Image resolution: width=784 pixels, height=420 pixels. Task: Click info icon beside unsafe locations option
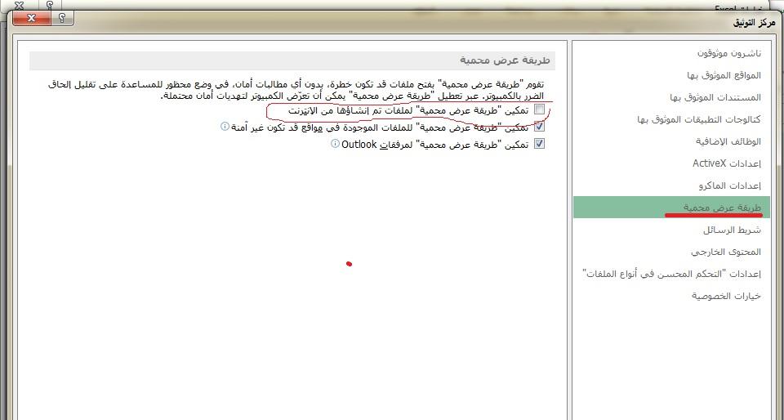(x=225, y=127)
